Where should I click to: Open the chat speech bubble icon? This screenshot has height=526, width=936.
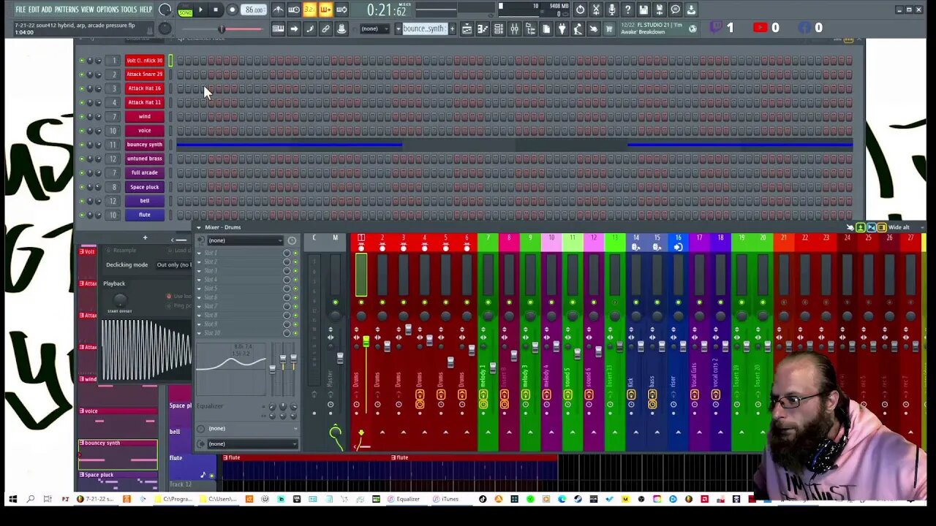tap(675, 9)
